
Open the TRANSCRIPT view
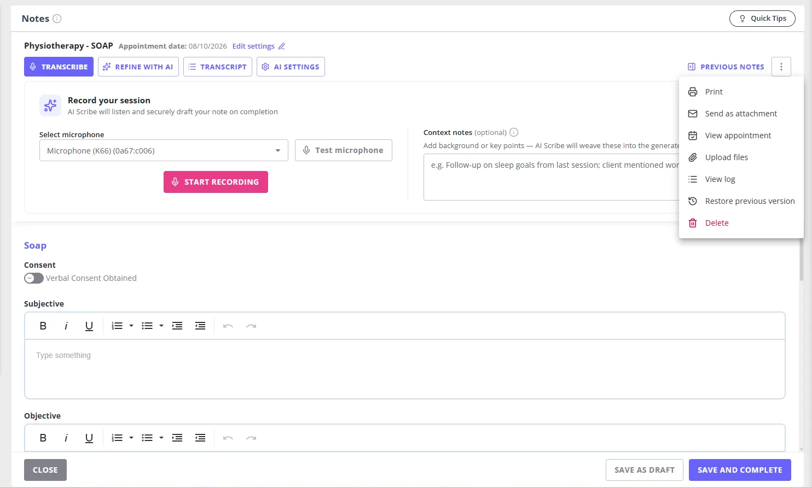point(218,67)
